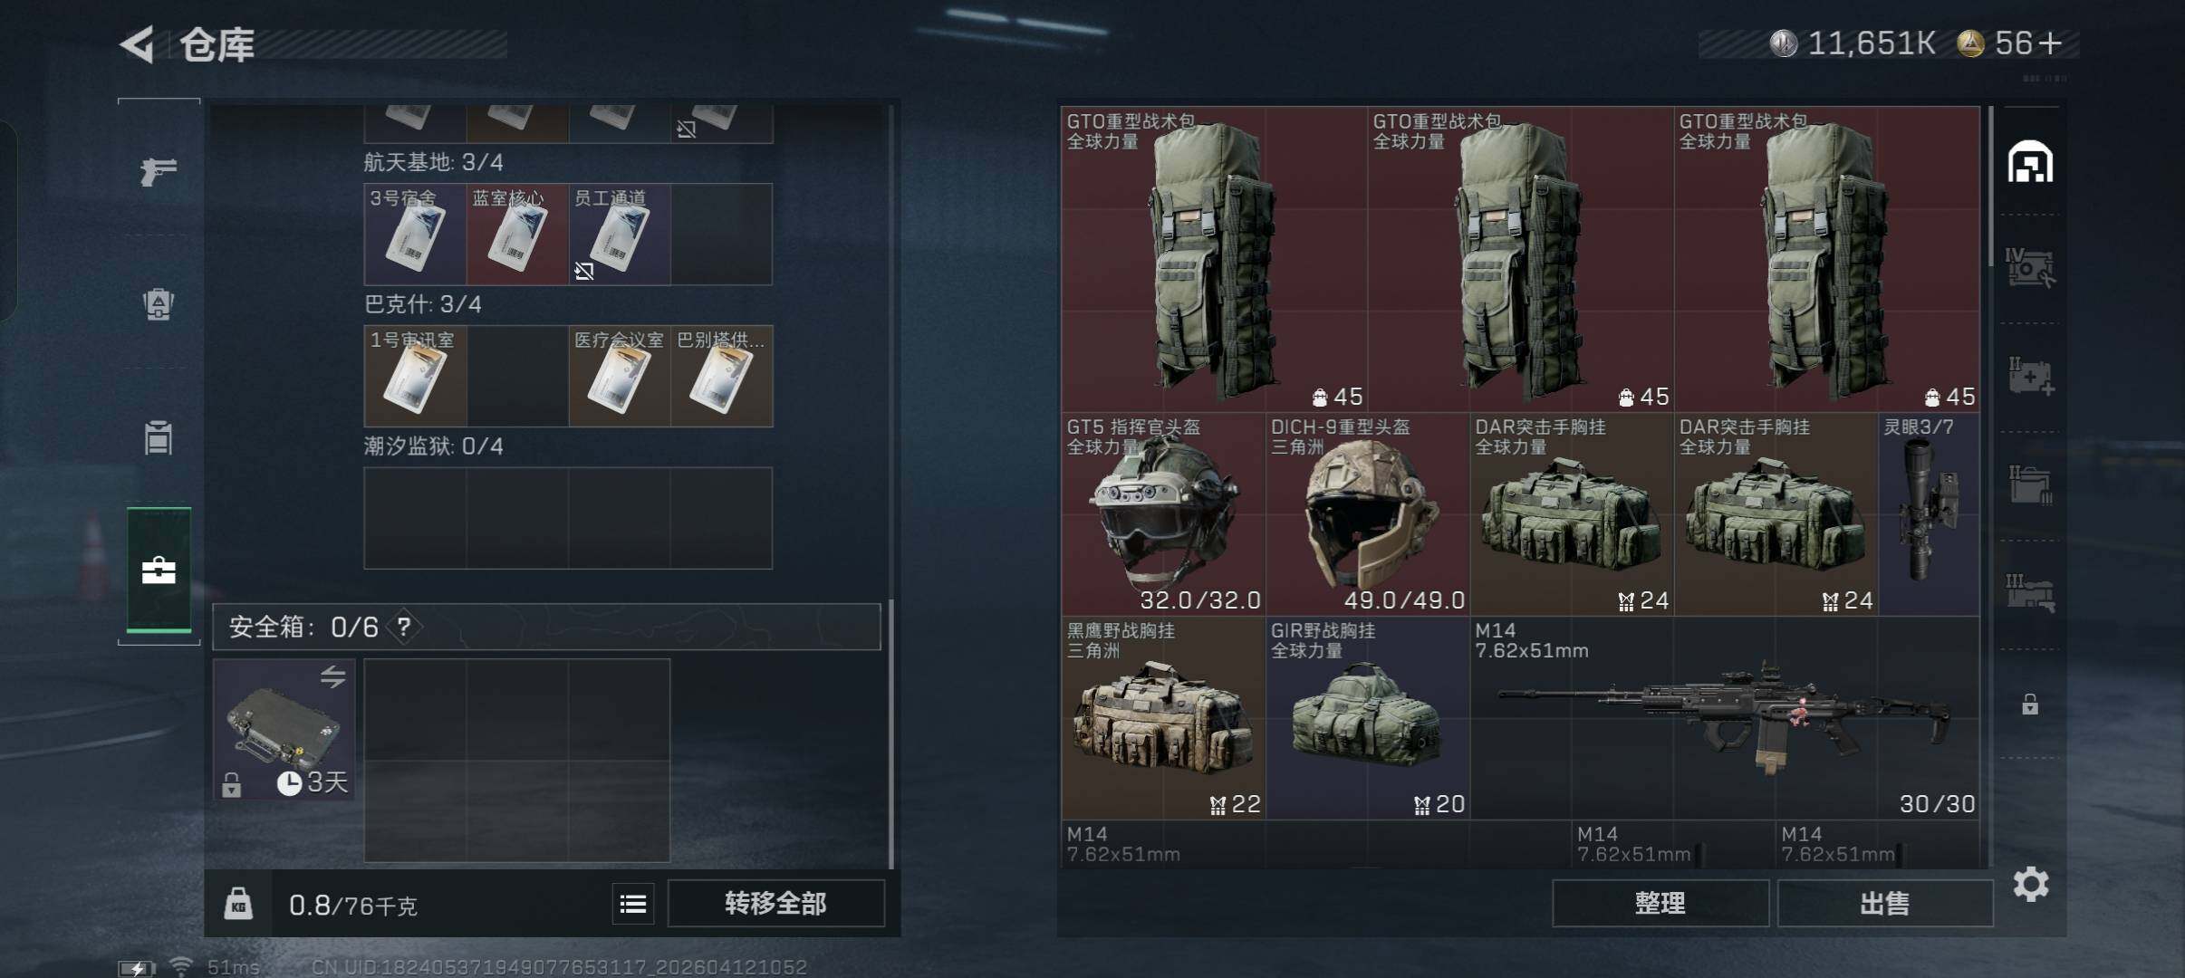Open the level IV equipment storage box icon

click(2030, 268)
